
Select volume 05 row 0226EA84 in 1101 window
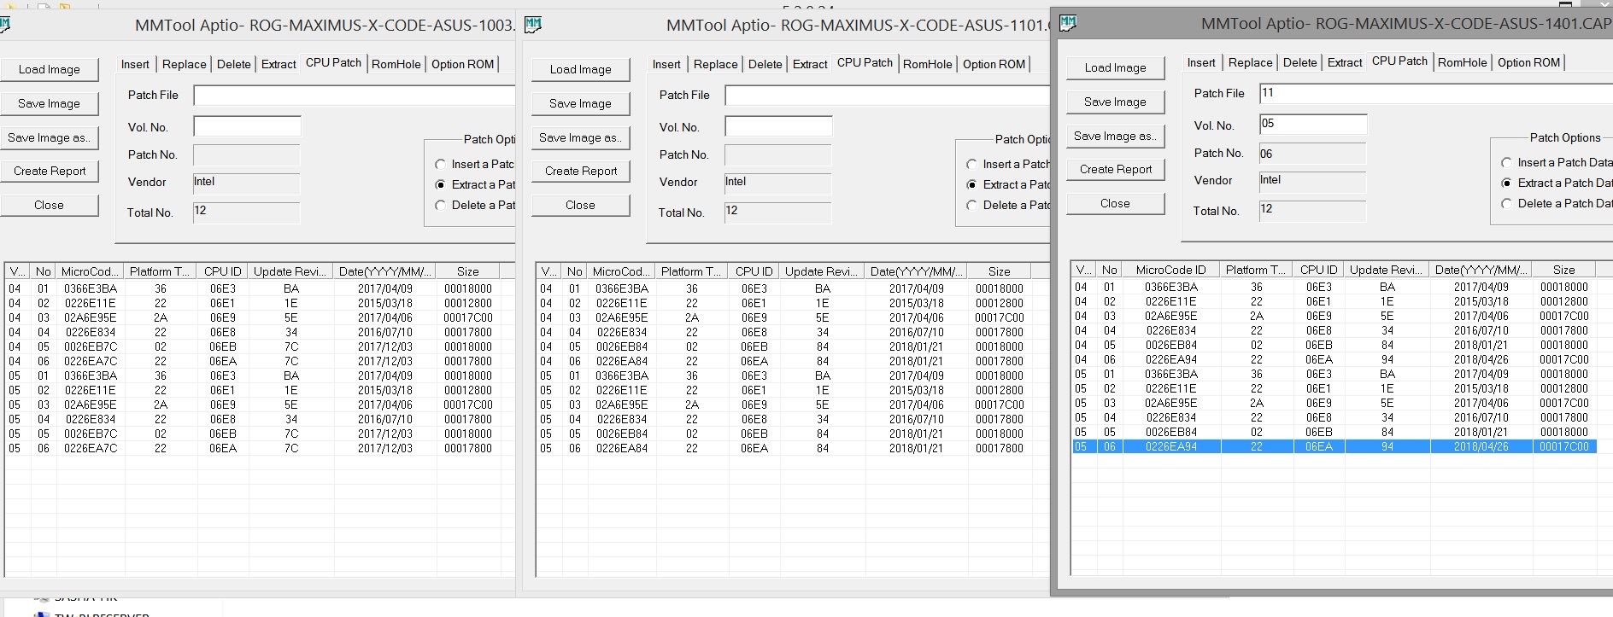(783, 448)
